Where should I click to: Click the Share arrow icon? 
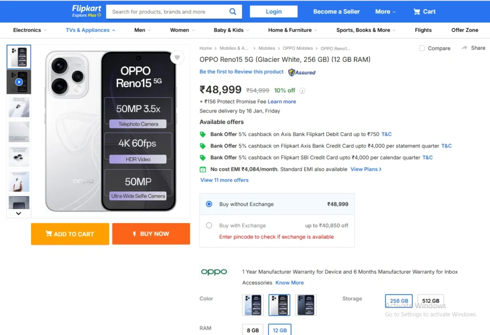tap(464, 48)
